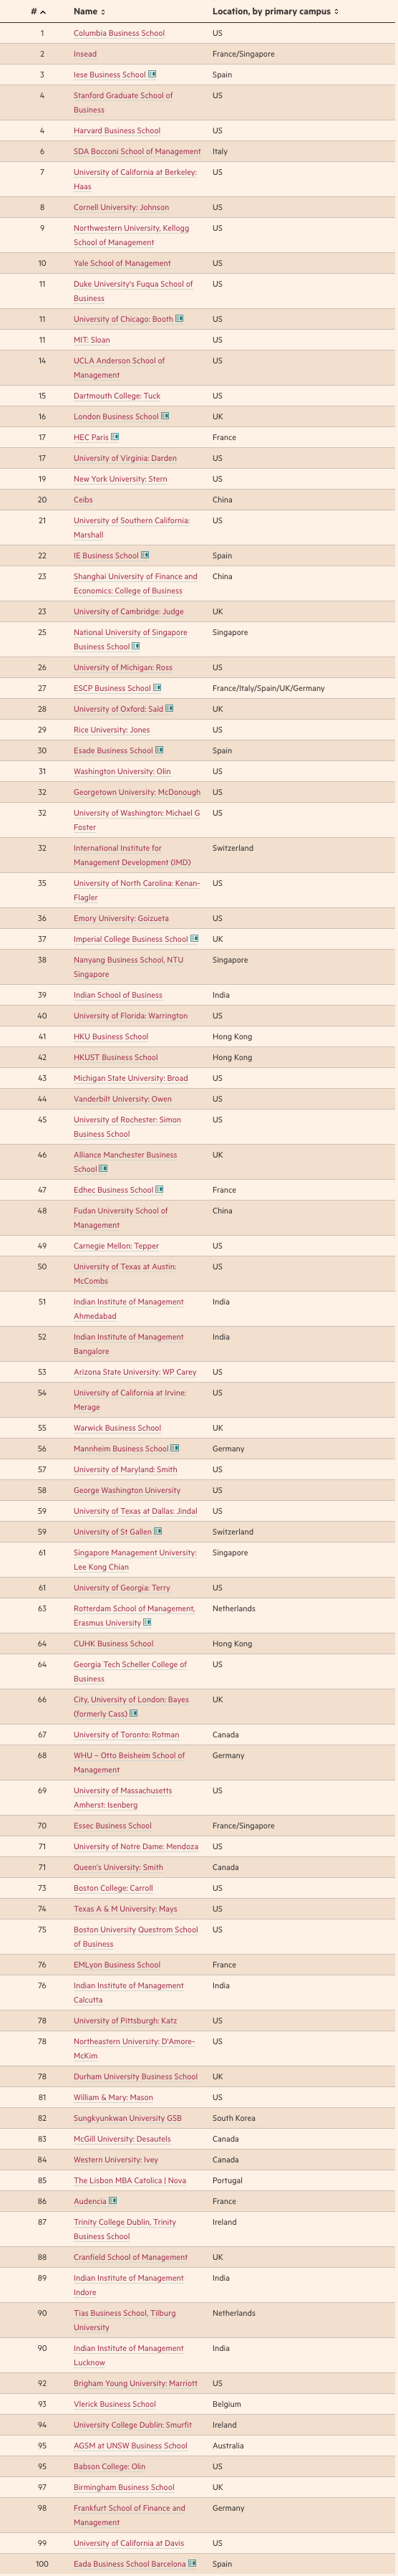The width and height of the screenshot is (398, 2576).
Task: Open the MIT: Sloan link
Action: [92, 340]
